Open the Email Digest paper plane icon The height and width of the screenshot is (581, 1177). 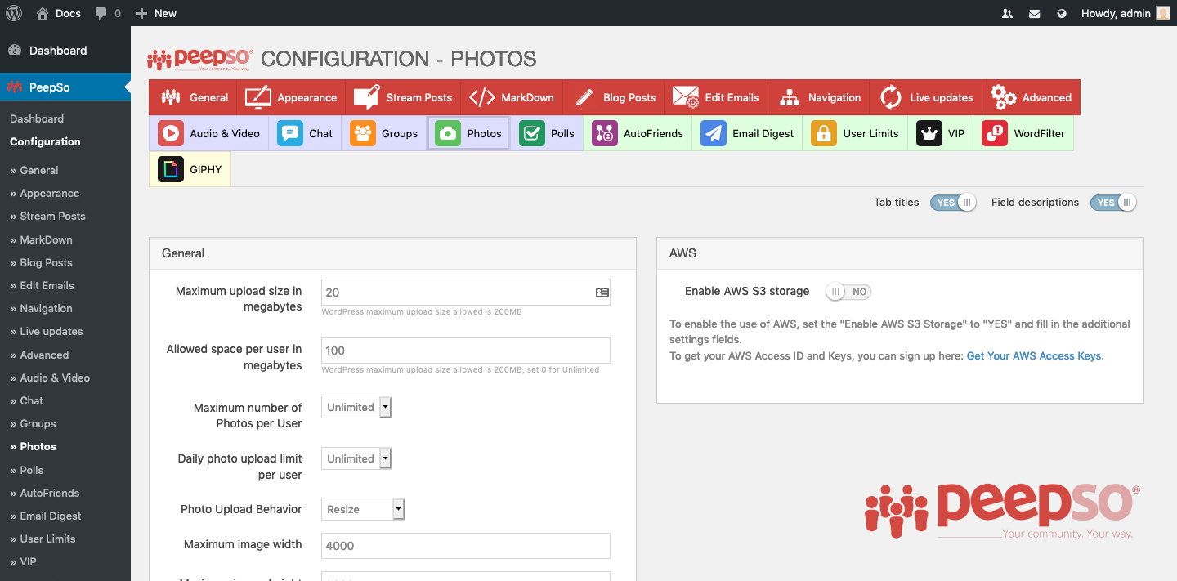click(714, 133)
